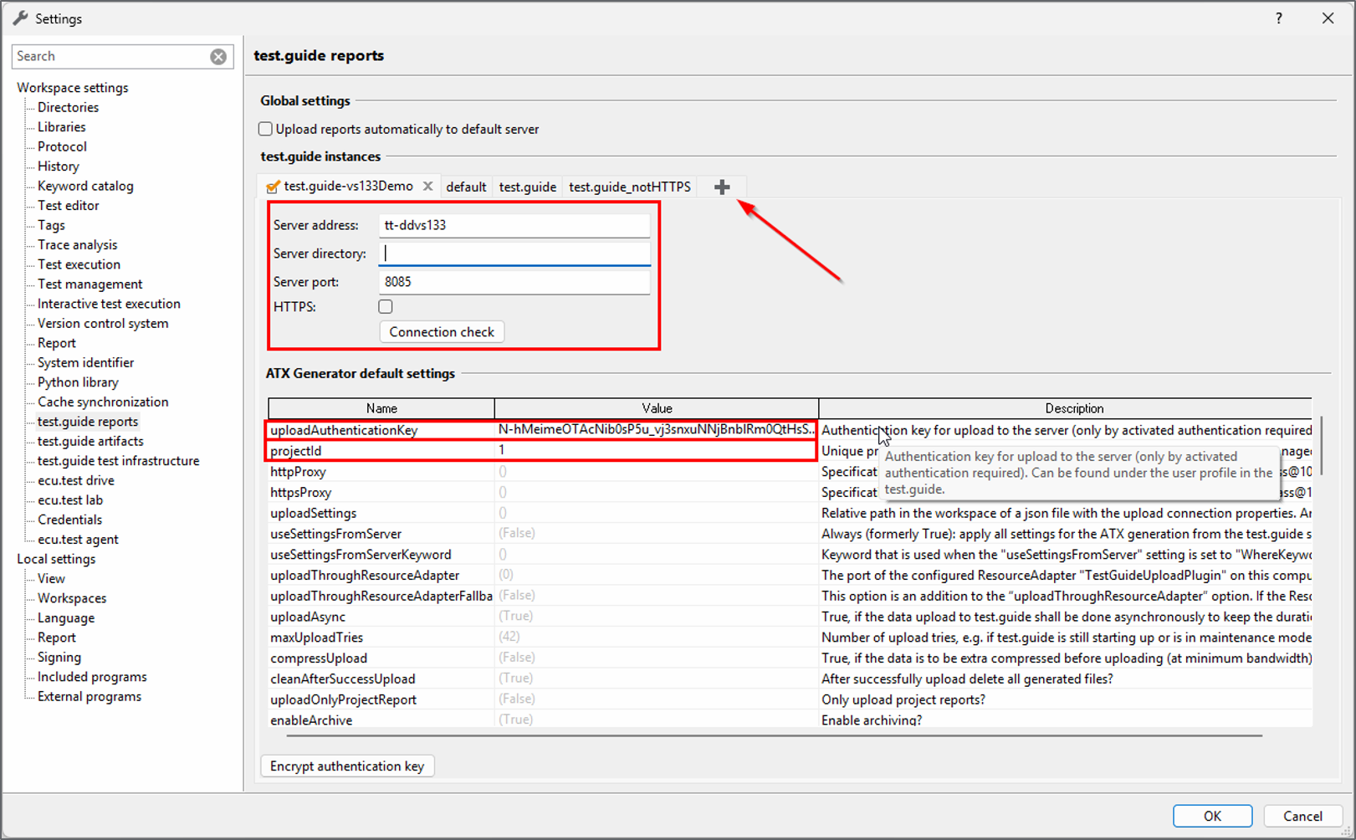Viewport: 1356px width, 840px height.
Task: Select test.guide reports in tree
Action: tap(88, 422)
